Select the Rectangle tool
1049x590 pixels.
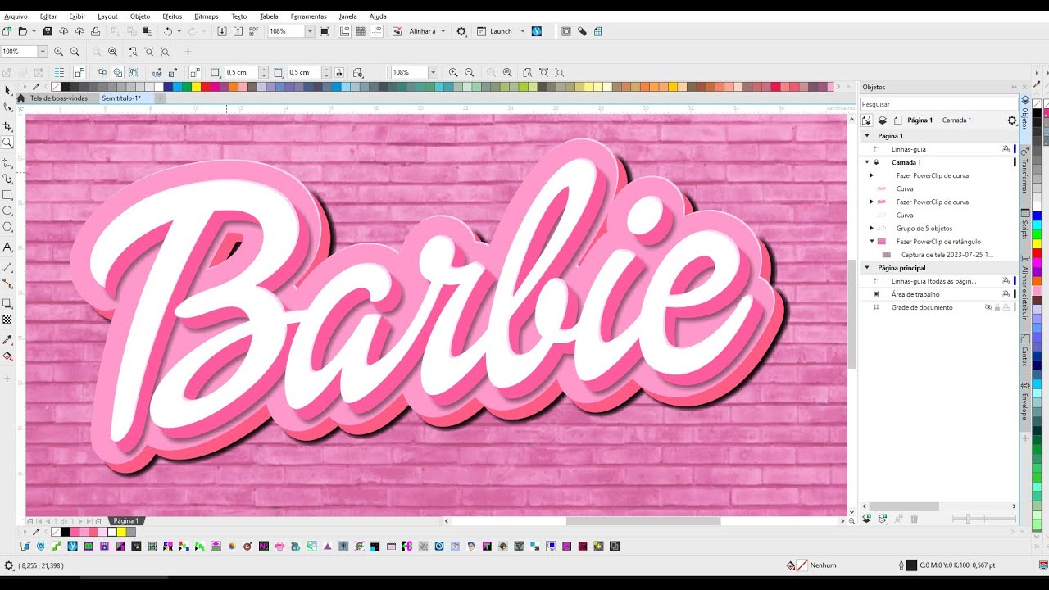pyautogui.click(x=7, y=195)
